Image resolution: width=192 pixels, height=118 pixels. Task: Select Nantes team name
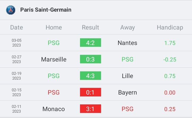tap(127, 43)
